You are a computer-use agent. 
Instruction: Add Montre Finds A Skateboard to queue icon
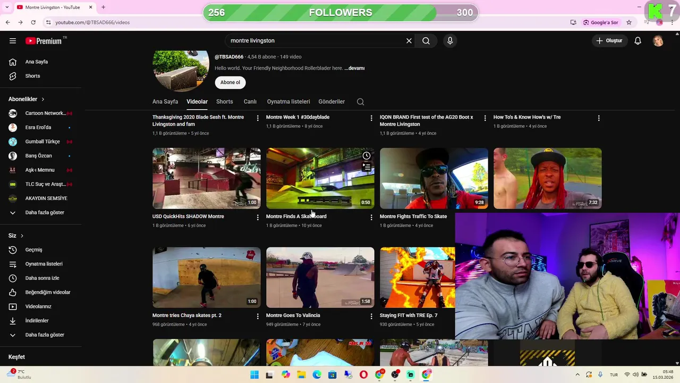point(367,166)
